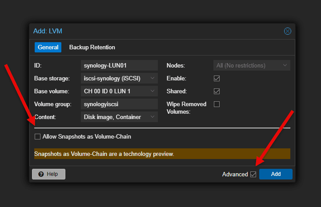Screen dimensions: 321x207
Task: Open Base storage dropdown arrow
Action: point(152,78)
